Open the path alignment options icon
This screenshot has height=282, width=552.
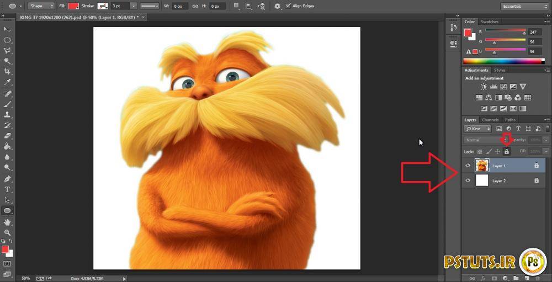tap(248, 6)
